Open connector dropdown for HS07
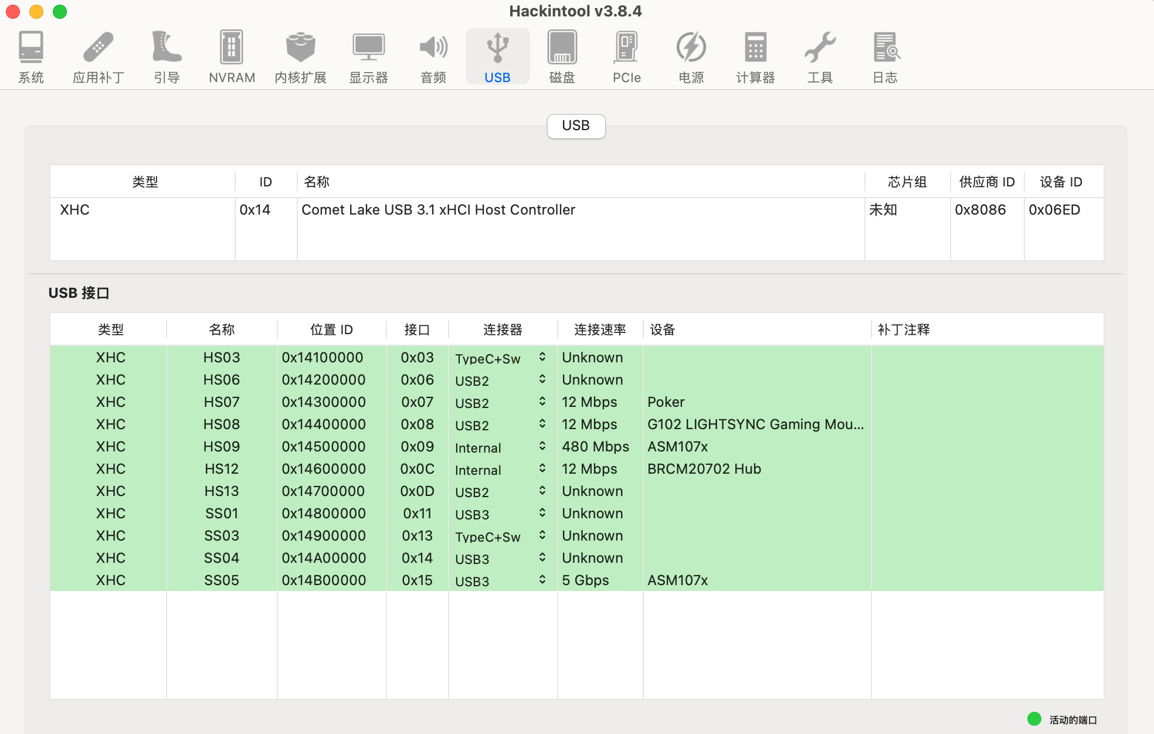This screenshot has width=1154, height=734. click(x=502, y=402)
